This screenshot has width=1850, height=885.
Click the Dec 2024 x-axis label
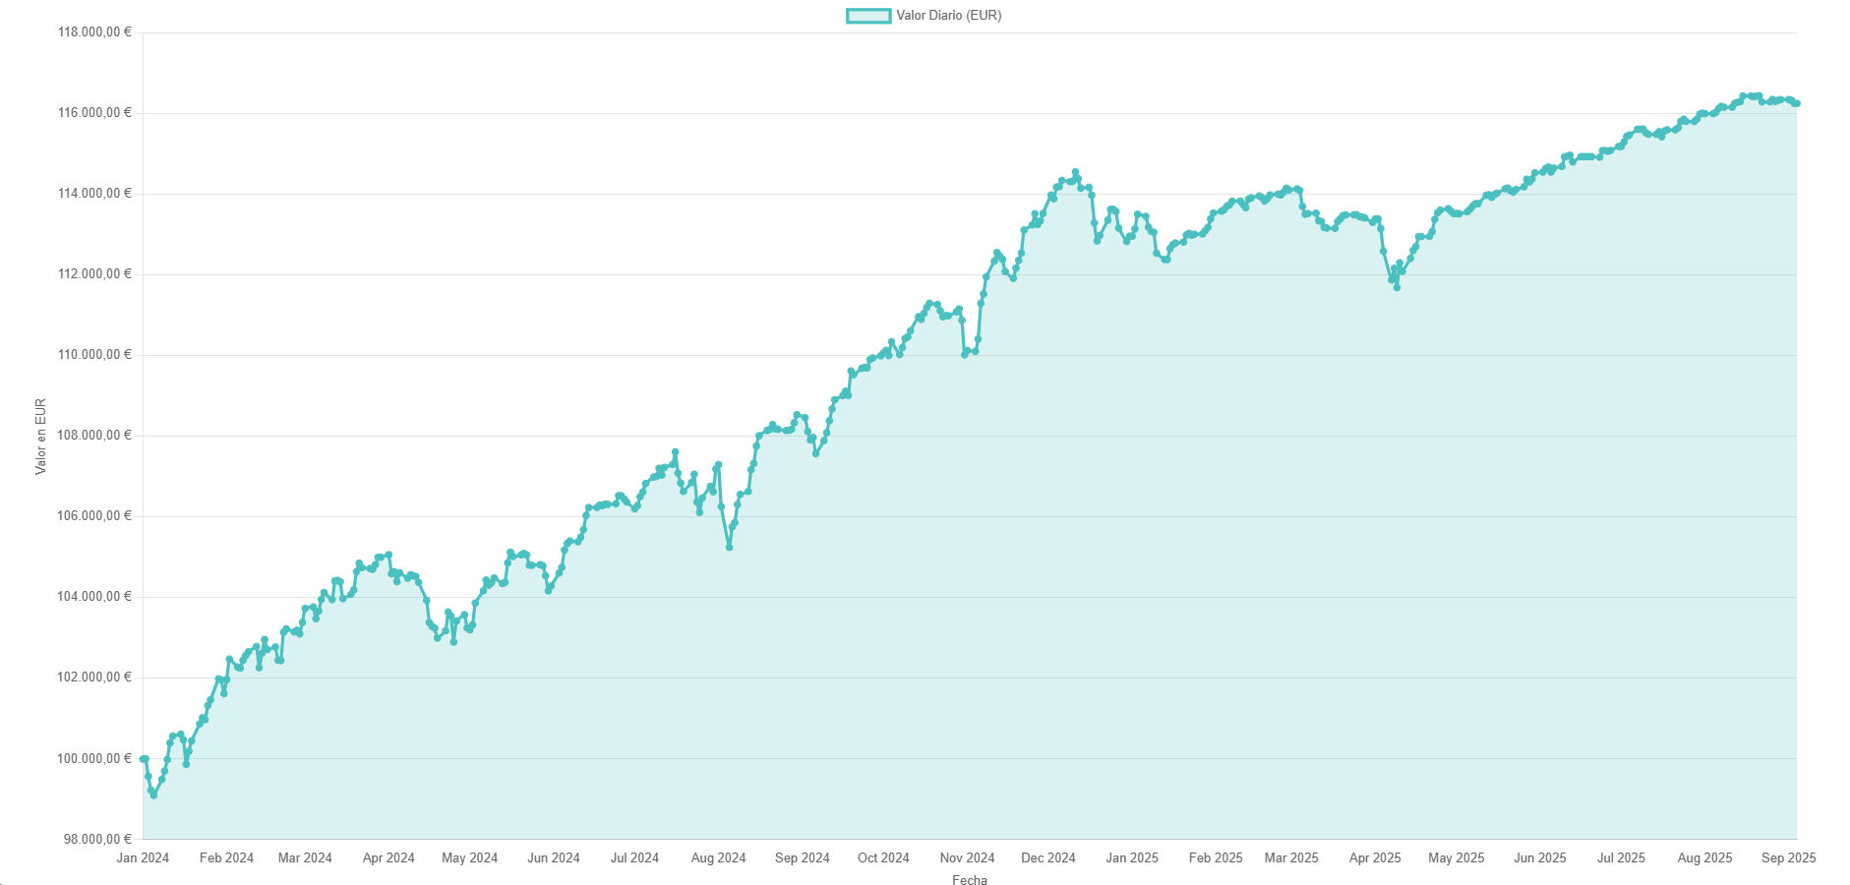[1048, 857]
